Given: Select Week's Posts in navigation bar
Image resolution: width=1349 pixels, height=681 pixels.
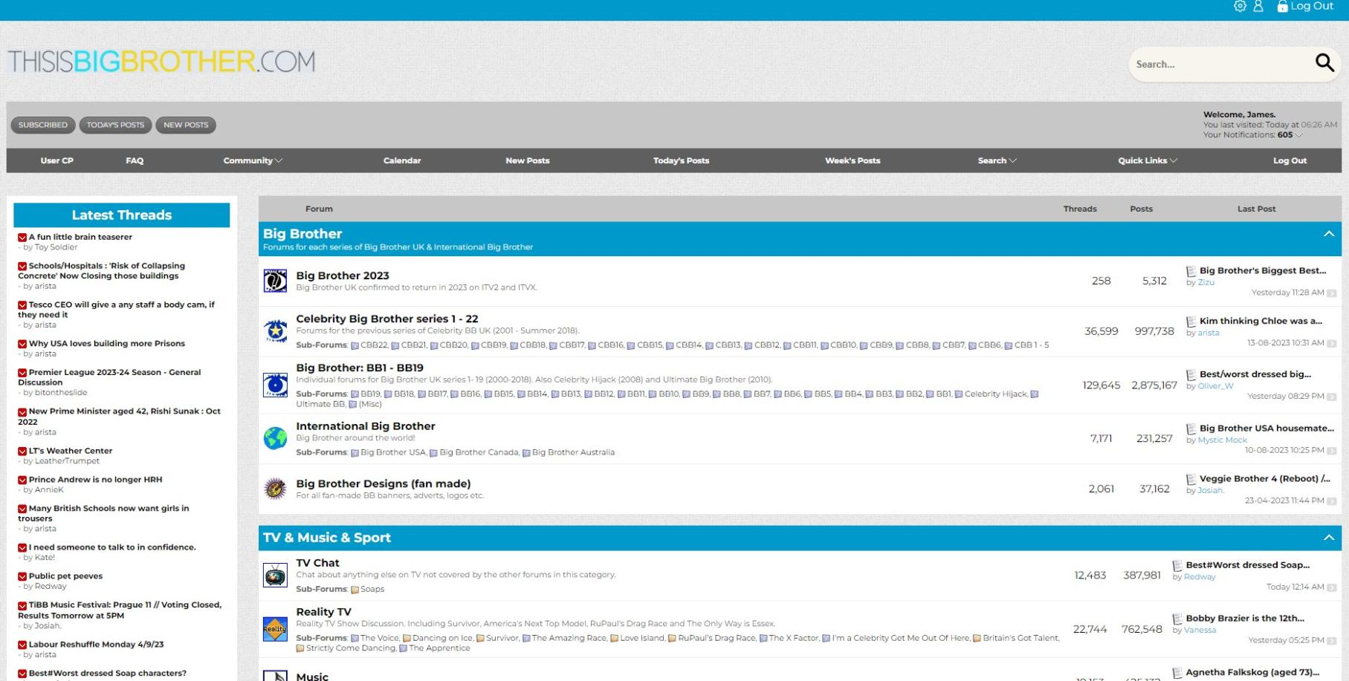Looking at the screenshot, I should 852,160.
